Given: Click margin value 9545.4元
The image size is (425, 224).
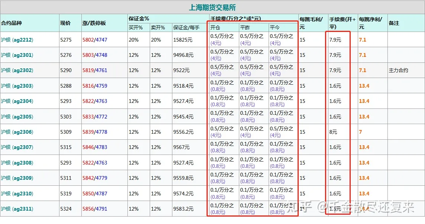Looking at the screenshot, I should (x=183, y=117).
